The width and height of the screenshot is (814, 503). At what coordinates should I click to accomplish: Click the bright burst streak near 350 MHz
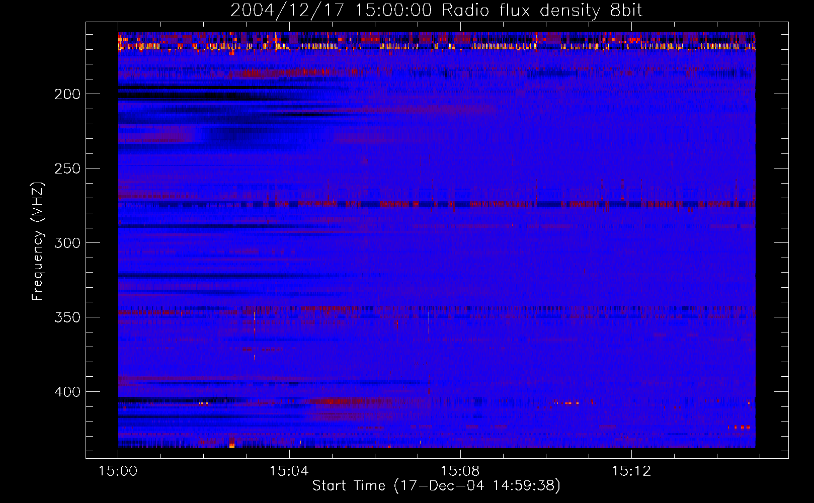(x=429, y=326)
